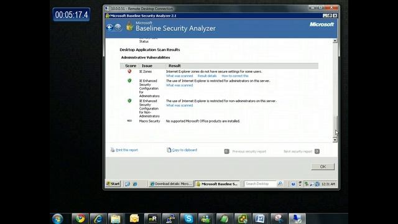Click the forward arrow beside the back arrow
The image size is (398, 224).
pyautogui.click(x=118, y=27)
